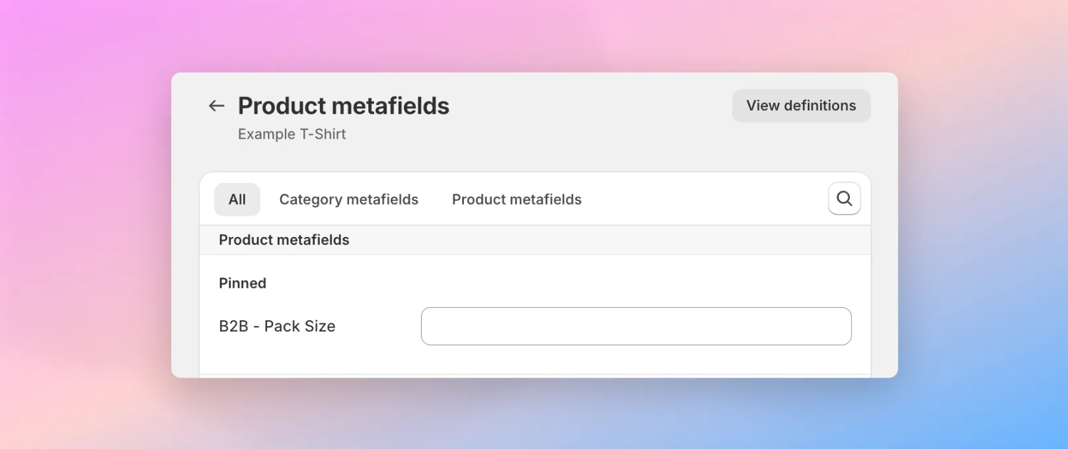Open search with the magnifier icon
The image size is (1068, 449).
click(x=844, y=199)
